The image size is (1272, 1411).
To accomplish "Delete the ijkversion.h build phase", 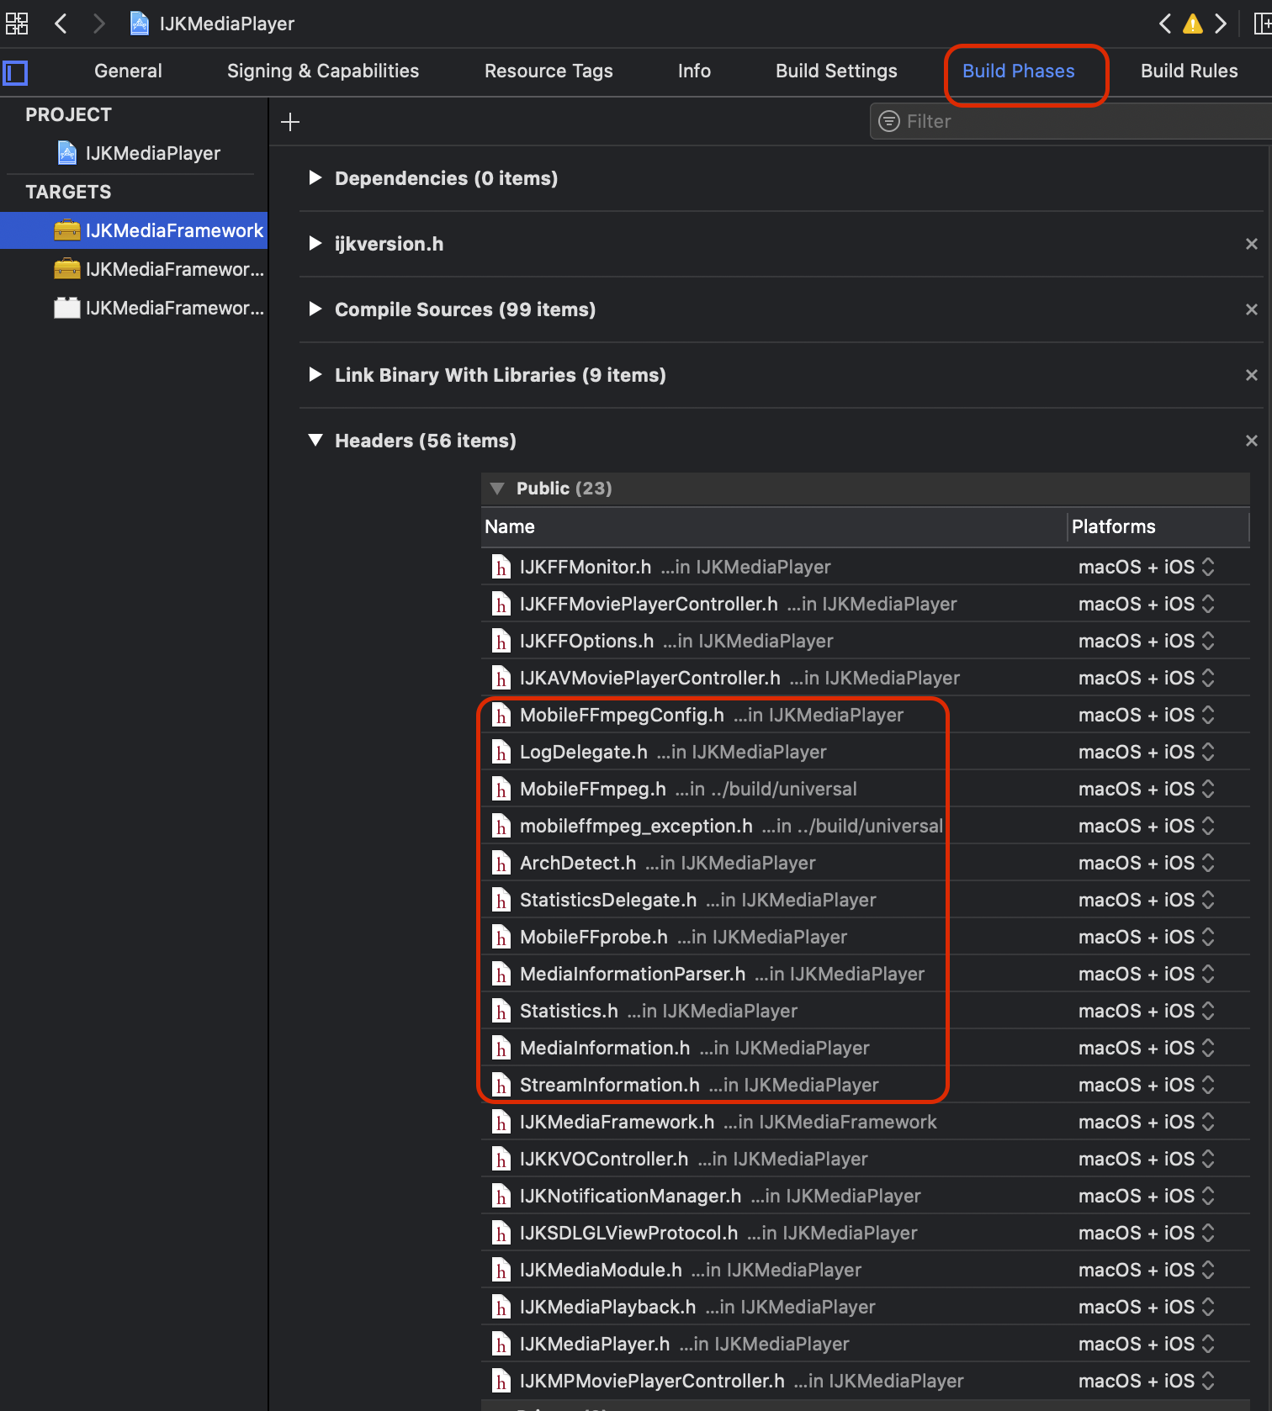I will (x=1252, y=244).
